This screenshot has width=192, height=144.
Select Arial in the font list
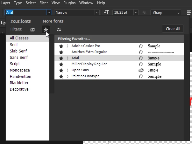pyautogui.click(x=75, y=58)
